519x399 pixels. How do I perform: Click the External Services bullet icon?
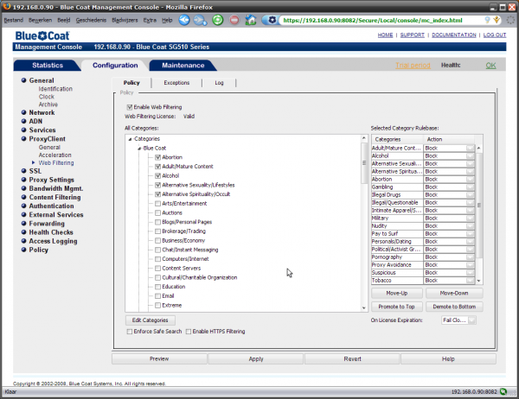pos(23,214)
